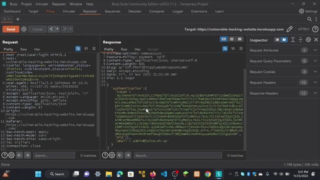Click Response search input field

pyautogui.click(x=177, y=155)
